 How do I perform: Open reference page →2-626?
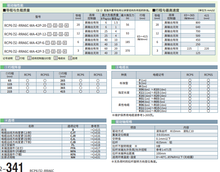(95, 154)
